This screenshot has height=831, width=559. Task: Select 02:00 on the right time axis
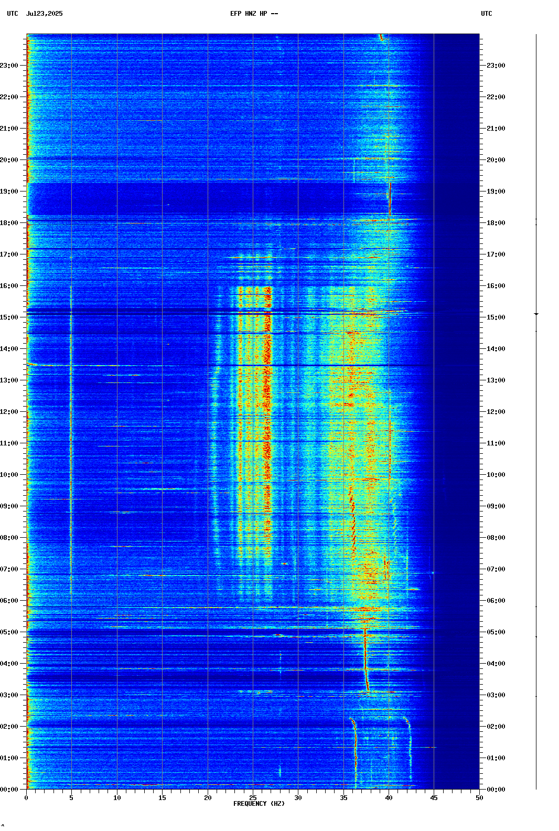496,727
